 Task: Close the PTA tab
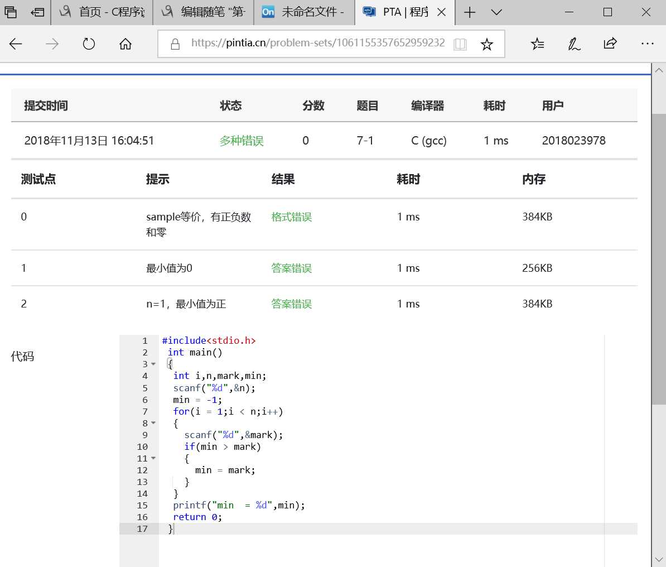pyautogui.click(x=442, y=12)
